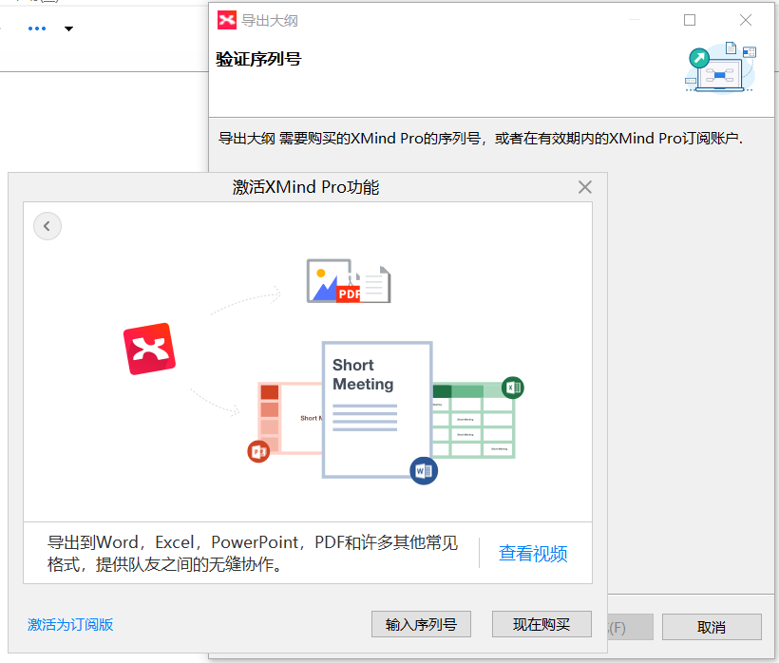Click the three blue dots overflow icon

point(37,28)
